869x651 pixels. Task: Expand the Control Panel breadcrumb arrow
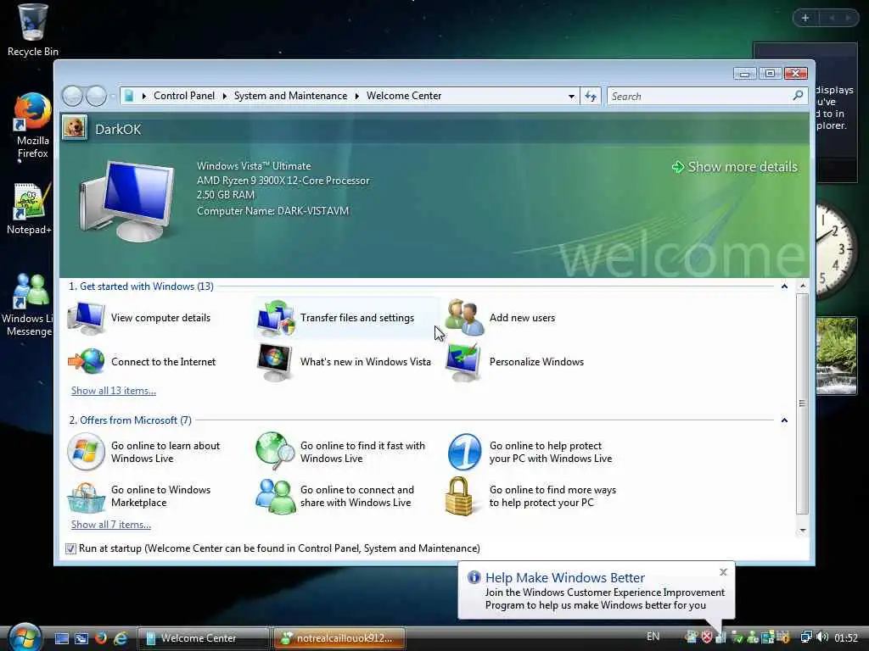point(224,97)
